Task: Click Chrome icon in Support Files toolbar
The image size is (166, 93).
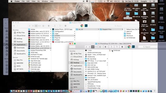Action: [82, 26]
